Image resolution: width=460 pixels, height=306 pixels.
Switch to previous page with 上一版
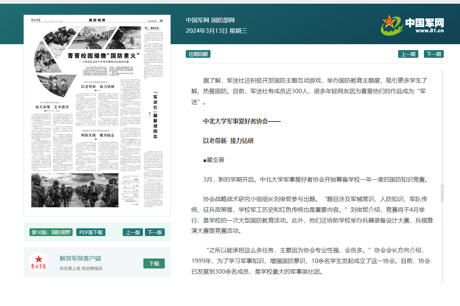[133, 232]
